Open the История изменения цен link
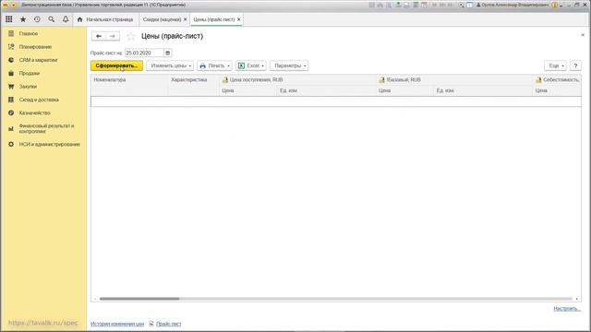The height and width of the screenshot is (332, 591). (117, 324)
